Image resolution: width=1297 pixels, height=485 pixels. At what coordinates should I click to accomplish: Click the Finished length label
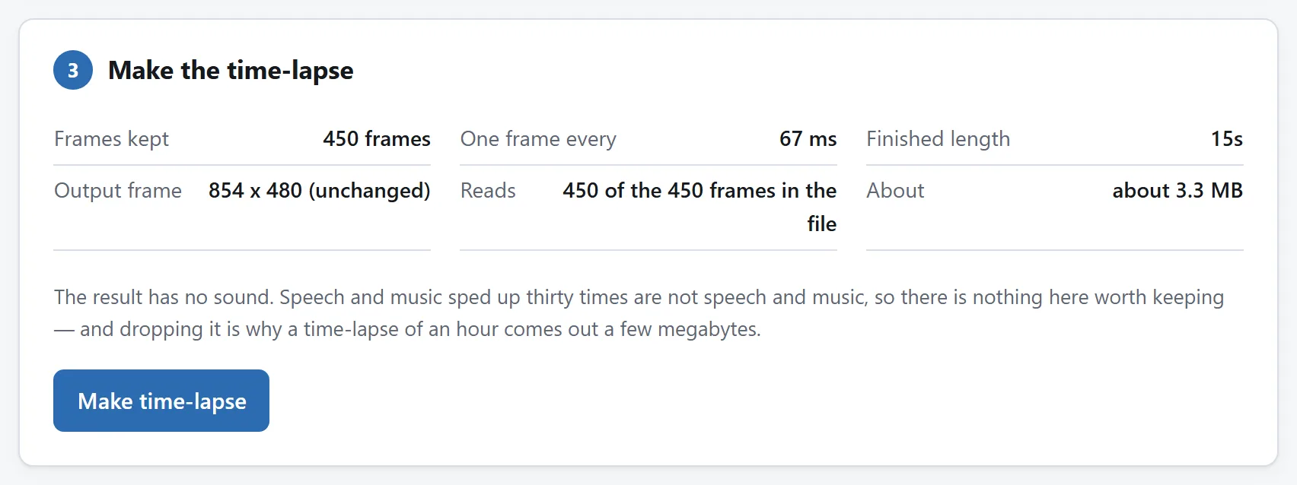click(938, 139)
